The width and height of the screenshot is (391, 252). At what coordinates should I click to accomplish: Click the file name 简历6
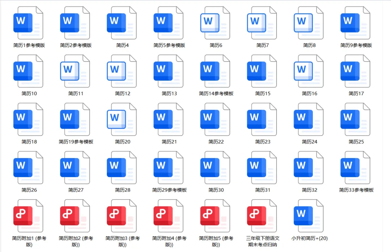click(x=216, y=45)
